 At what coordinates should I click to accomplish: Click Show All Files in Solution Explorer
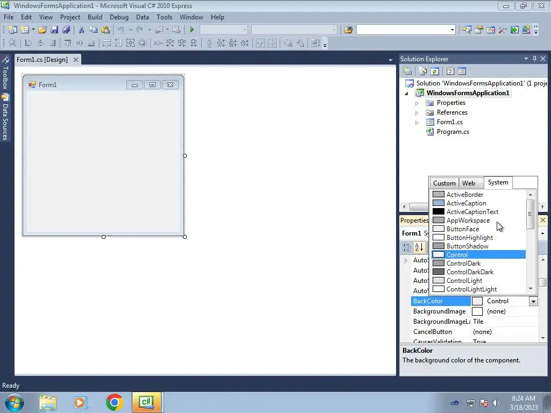[x=423, y=72]
